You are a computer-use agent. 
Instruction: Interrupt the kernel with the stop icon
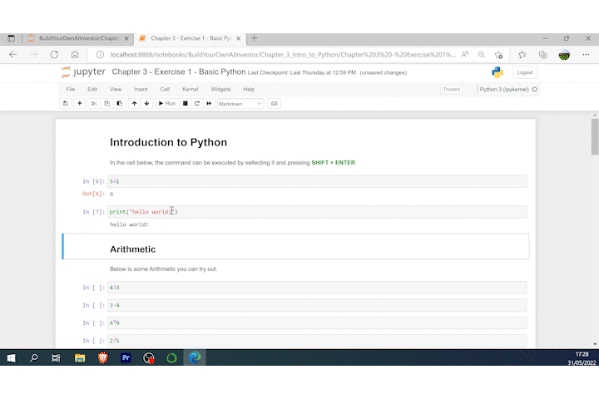tap(186, 103)
